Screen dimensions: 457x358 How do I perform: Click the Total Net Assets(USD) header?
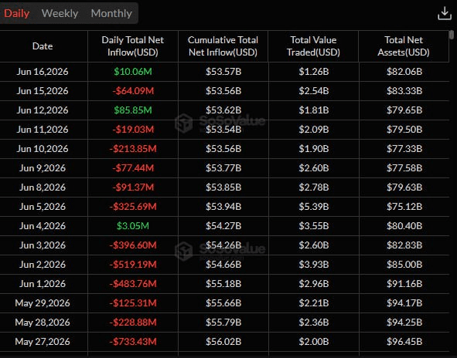(x=404, y=46)
